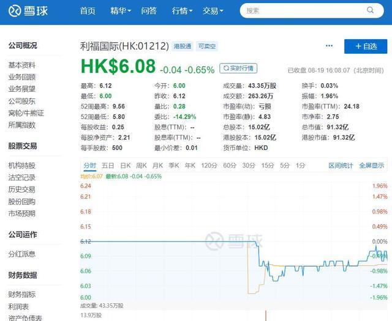
Task: Expand the 精华 dropdown menu
Action: point(121,11)
